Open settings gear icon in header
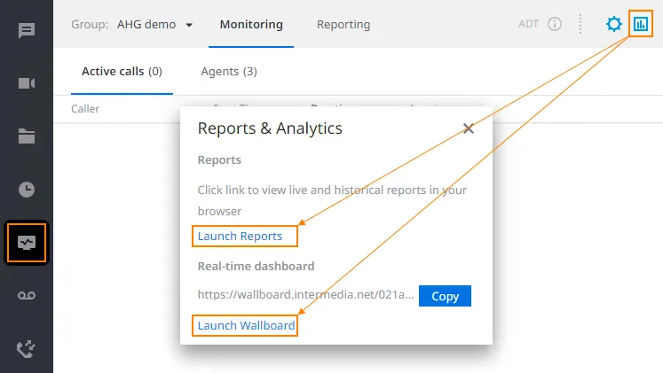 tap(613, 24)
